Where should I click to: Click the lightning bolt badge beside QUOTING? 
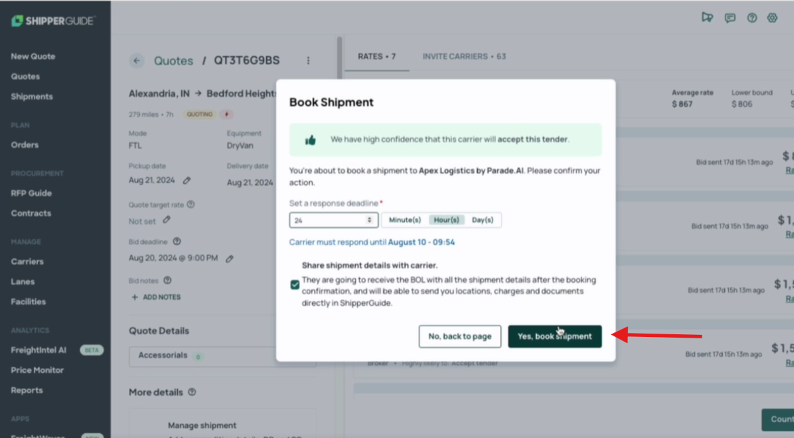pos(227,115)
